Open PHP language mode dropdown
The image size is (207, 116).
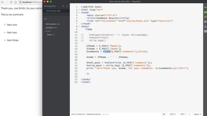point(183,114)
